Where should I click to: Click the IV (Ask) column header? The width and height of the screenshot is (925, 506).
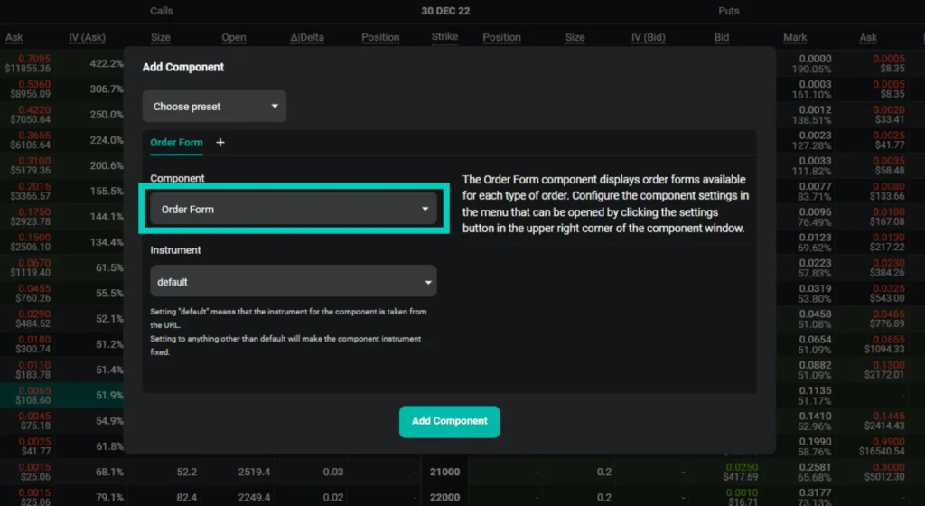[87, 38]
